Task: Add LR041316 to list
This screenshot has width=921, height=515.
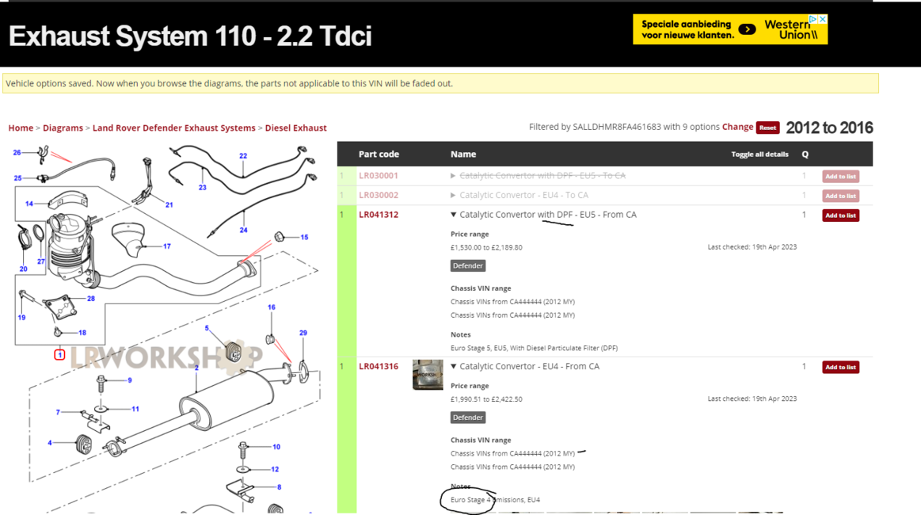Action: pos(840,367)
